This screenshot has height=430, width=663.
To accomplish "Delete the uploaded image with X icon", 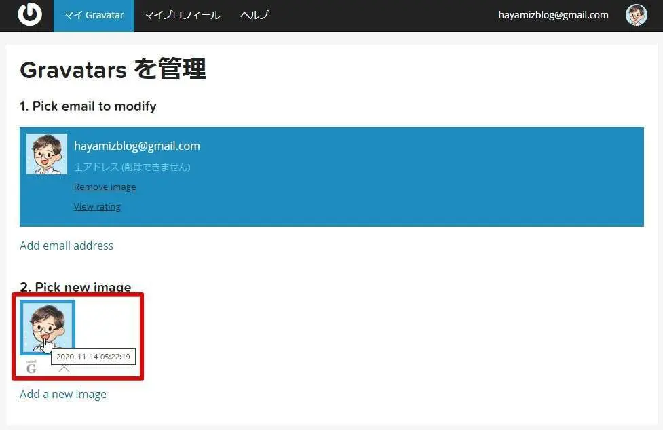I will [x=64, y=368].
